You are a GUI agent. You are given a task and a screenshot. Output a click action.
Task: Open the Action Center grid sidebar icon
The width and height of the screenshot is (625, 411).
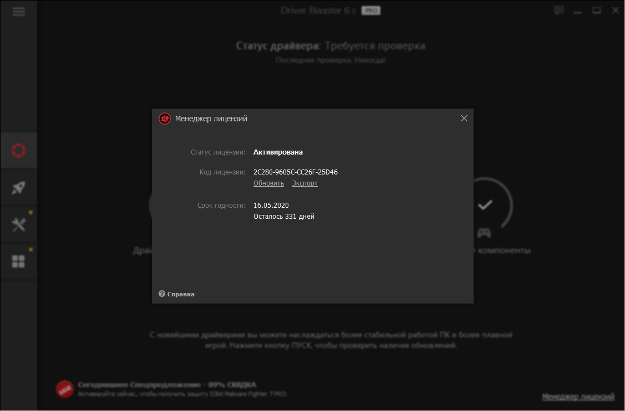[x=19, y=261]
